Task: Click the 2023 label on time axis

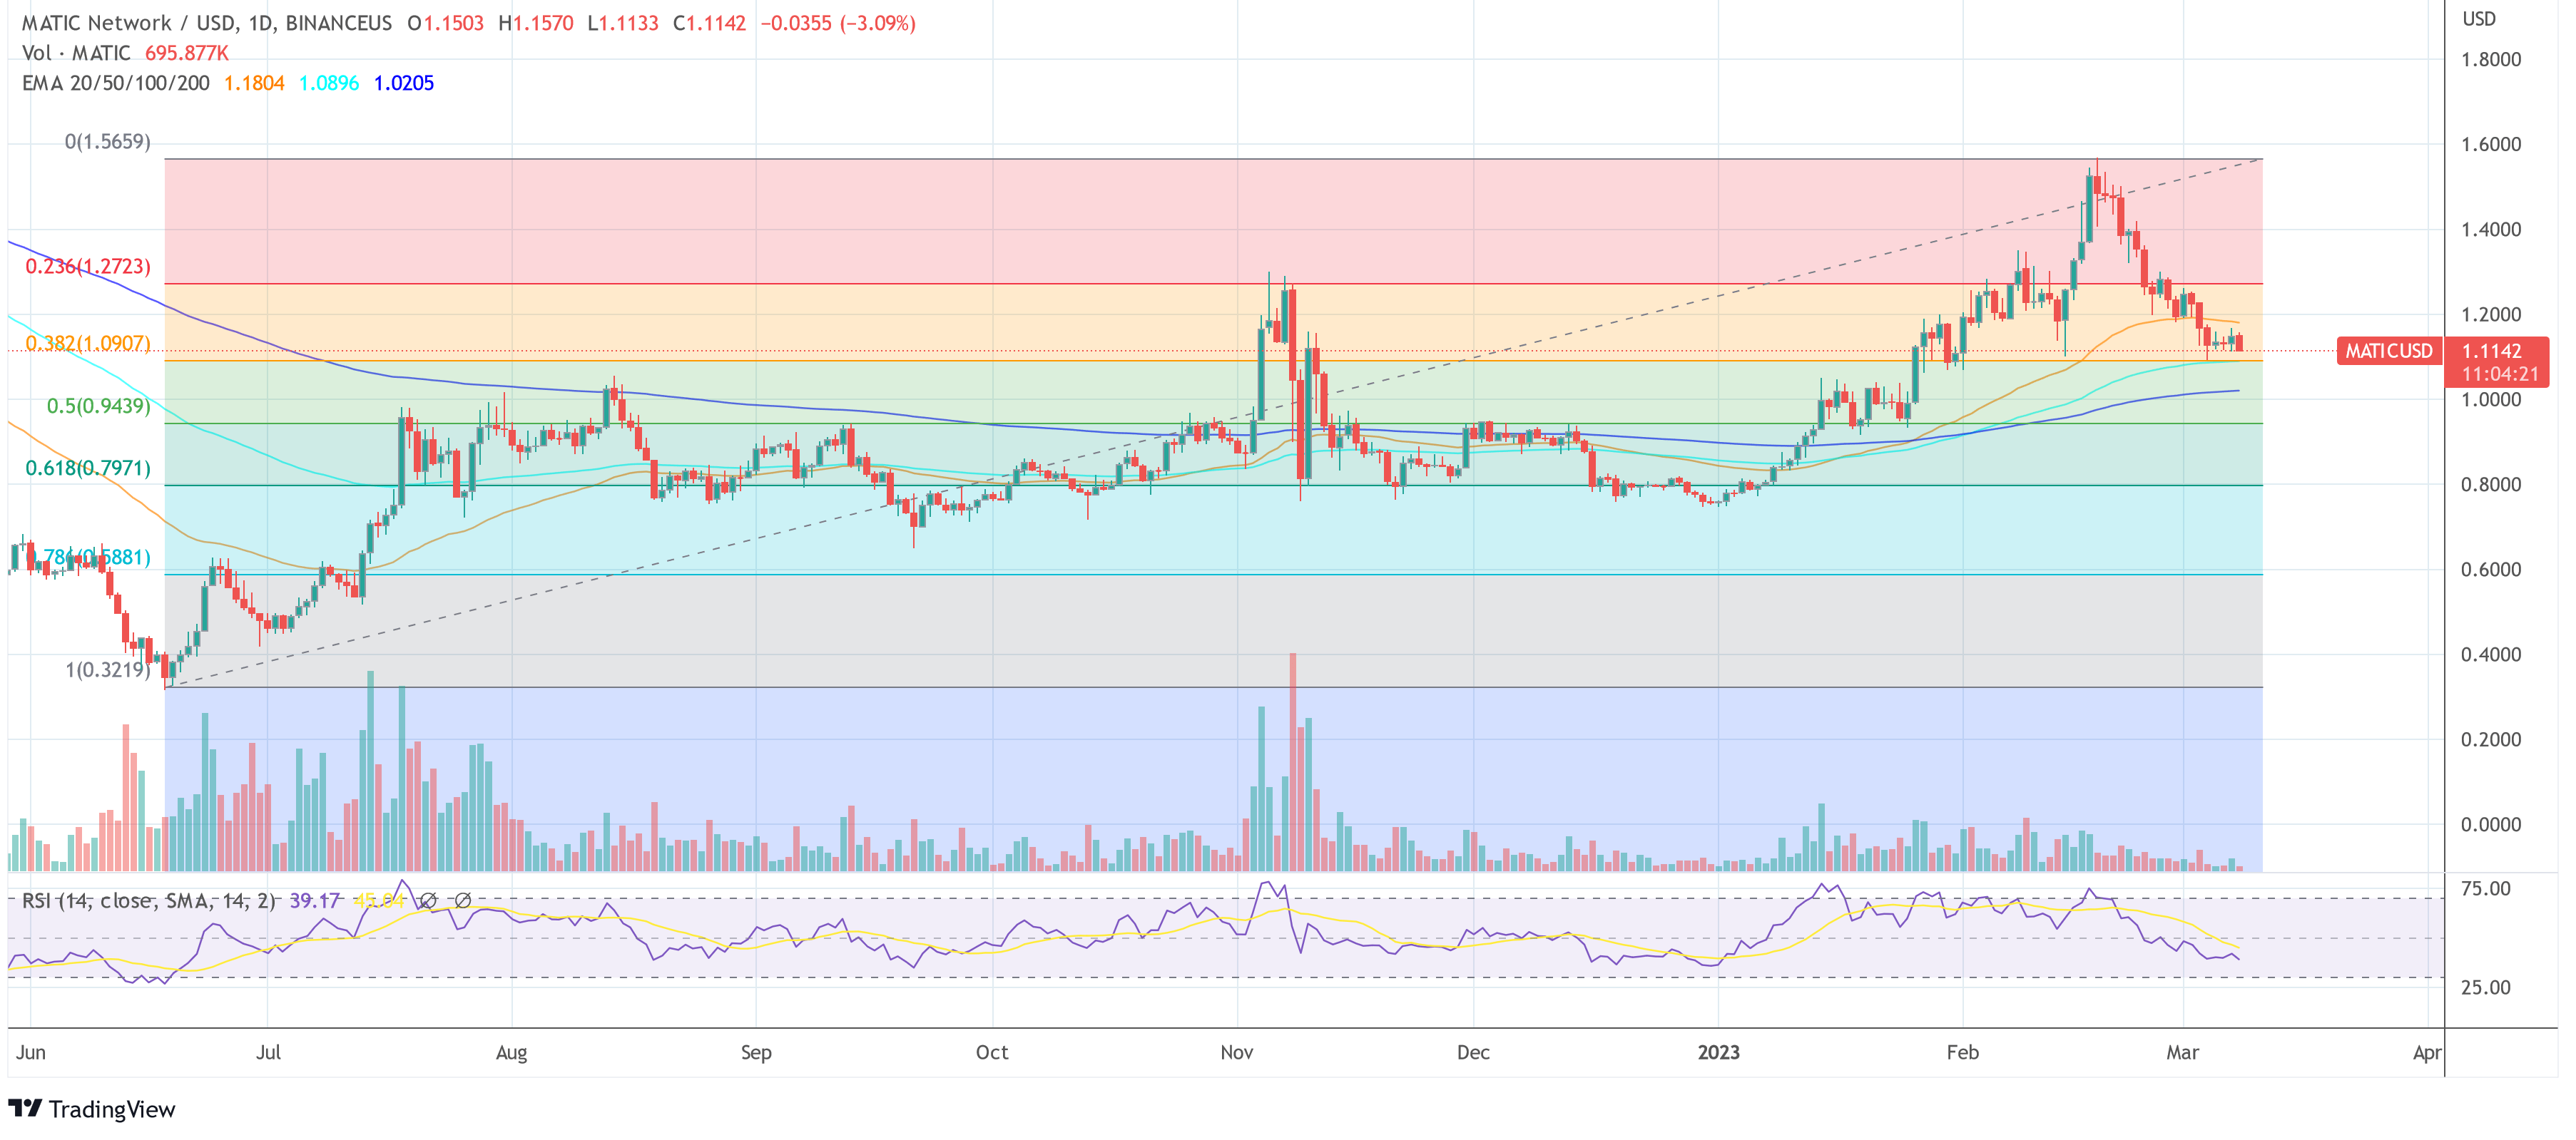Action: pyautogui.click(x=1718, y=1052)
